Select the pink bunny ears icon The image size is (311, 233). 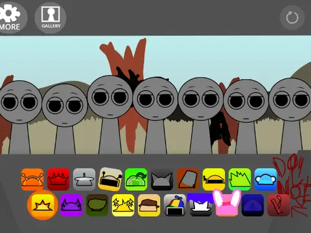coord(227,203)
